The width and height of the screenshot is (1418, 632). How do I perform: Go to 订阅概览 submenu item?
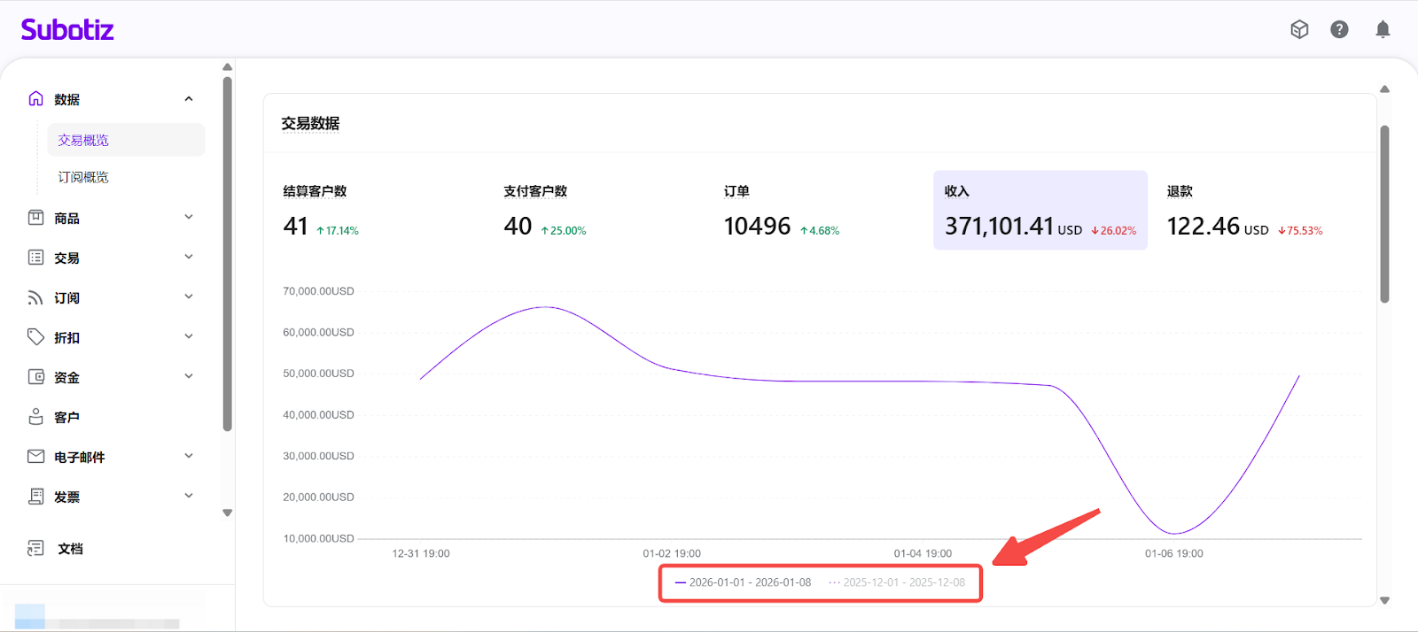click(83, 177)
